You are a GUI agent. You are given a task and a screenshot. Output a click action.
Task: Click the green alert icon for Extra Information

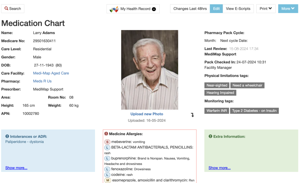210,136
